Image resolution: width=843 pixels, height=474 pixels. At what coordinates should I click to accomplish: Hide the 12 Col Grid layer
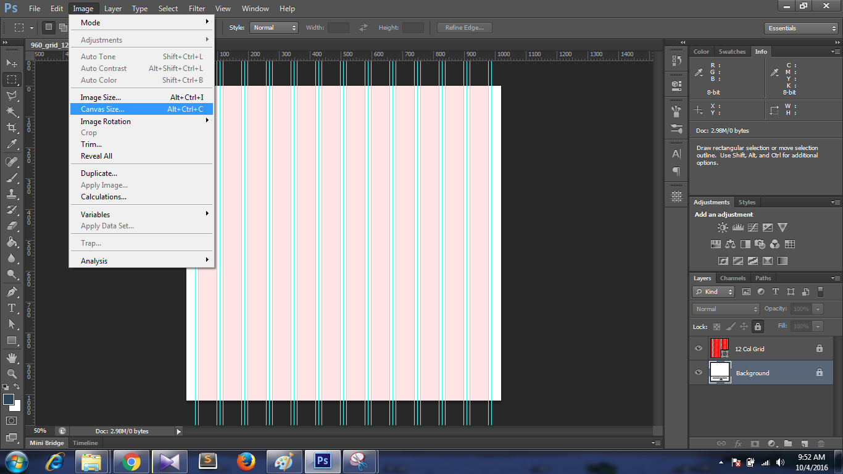(698, 348)
